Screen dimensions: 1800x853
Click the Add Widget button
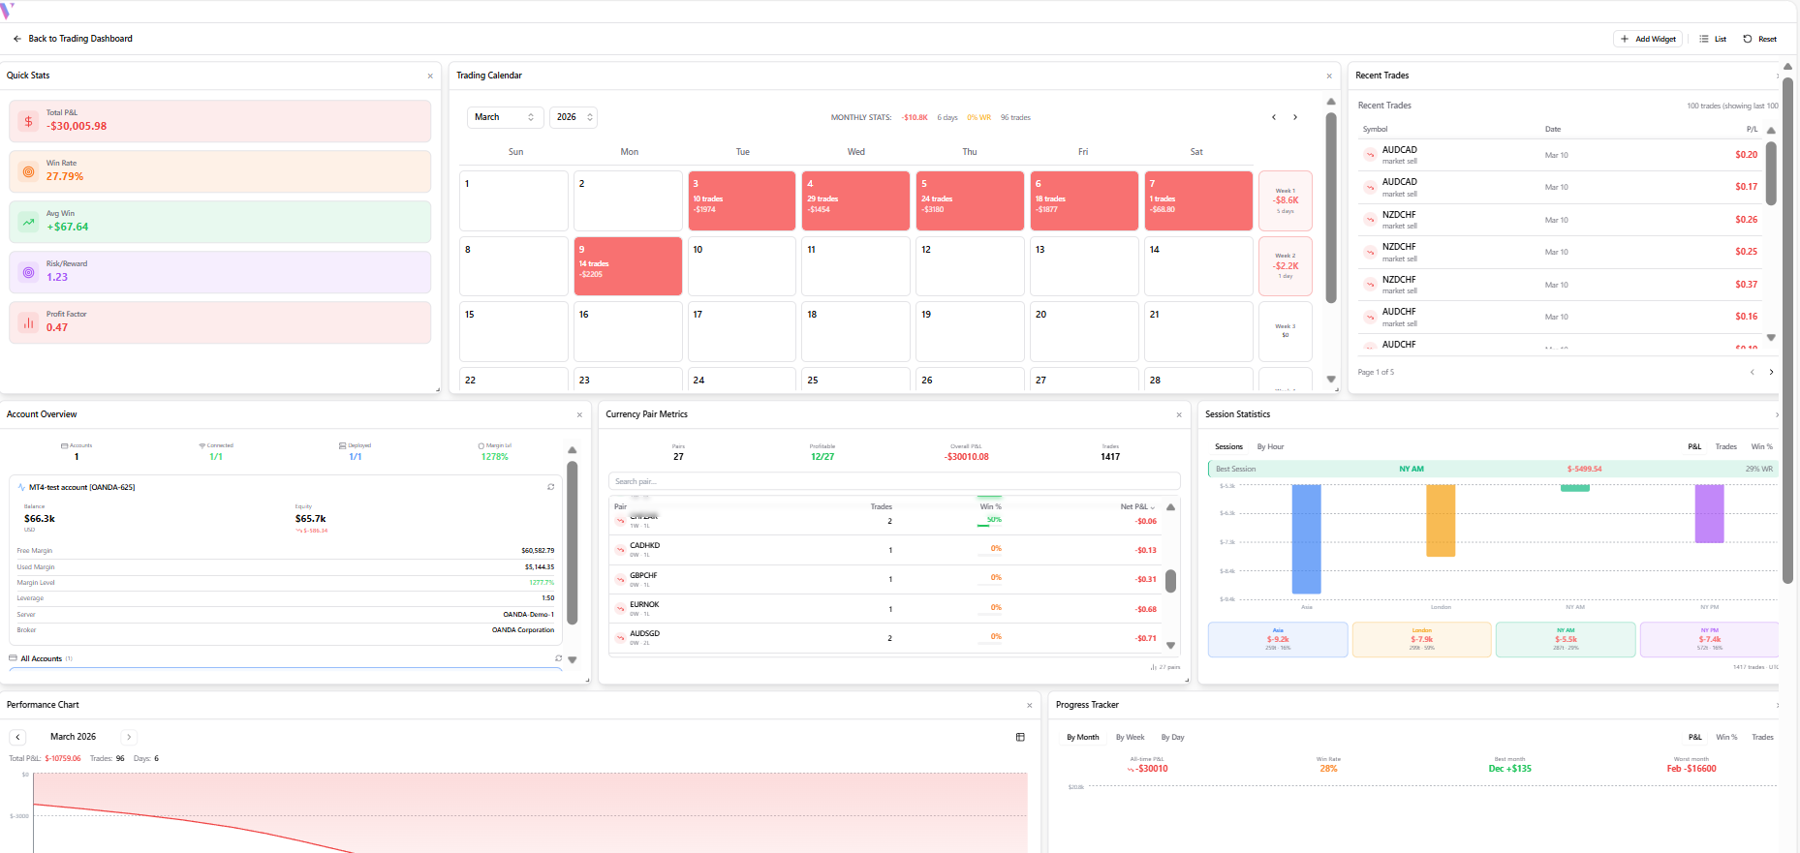click(1648, 39)
